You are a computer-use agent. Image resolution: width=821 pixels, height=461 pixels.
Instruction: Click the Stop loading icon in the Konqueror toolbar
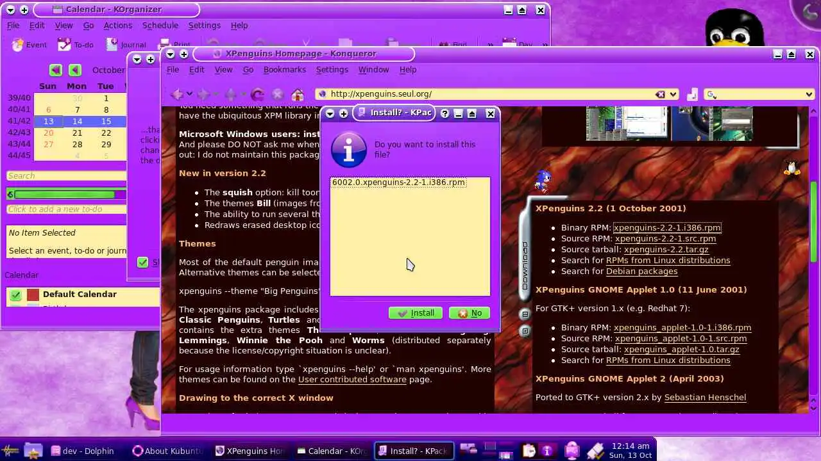278,94
